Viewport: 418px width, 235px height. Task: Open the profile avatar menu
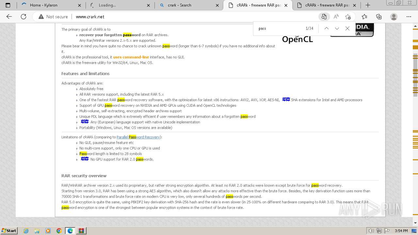click(x=394, y=17)
